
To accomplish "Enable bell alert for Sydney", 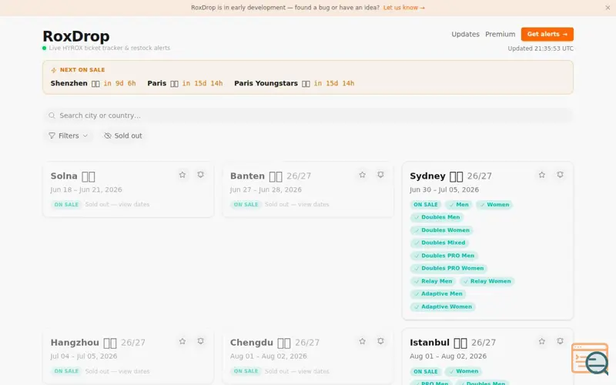I will point(561,175).
